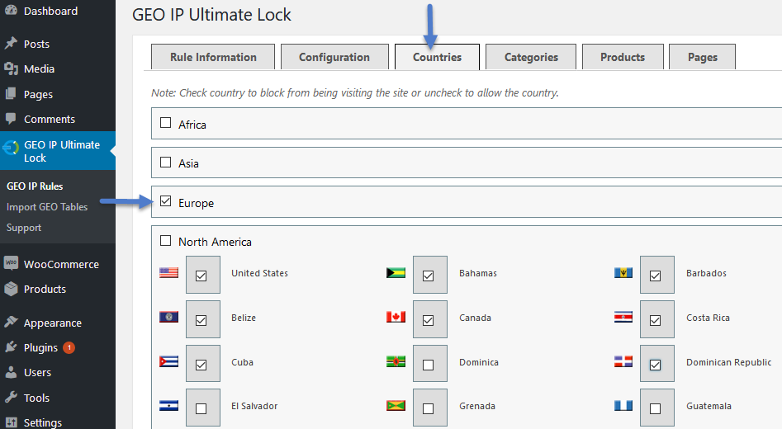This screenshot has height=429, width=782.
Task: Click the Media icon in sidebar
Action: pyautogui.click(x=11, y=68)
